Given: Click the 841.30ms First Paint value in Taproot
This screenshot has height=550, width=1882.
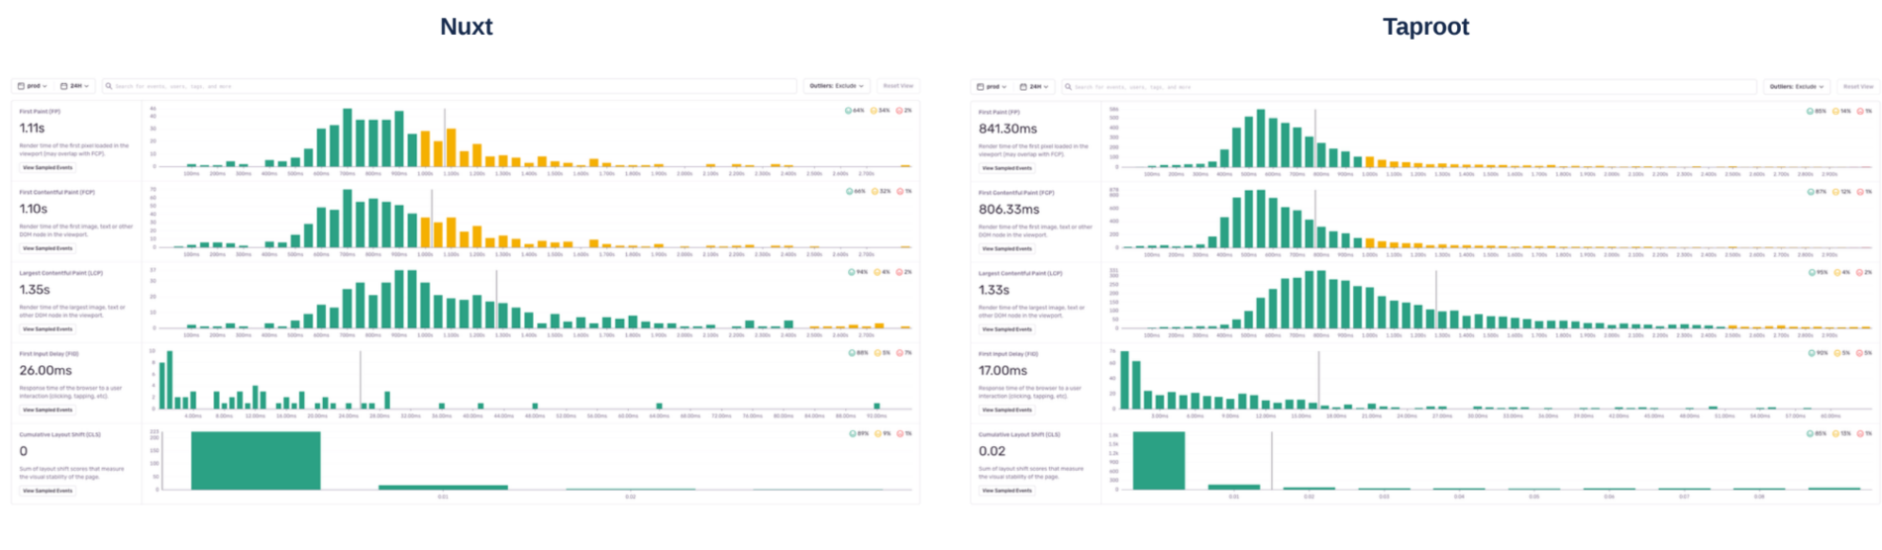Looking at the screenshot, I should [1007, 129].
